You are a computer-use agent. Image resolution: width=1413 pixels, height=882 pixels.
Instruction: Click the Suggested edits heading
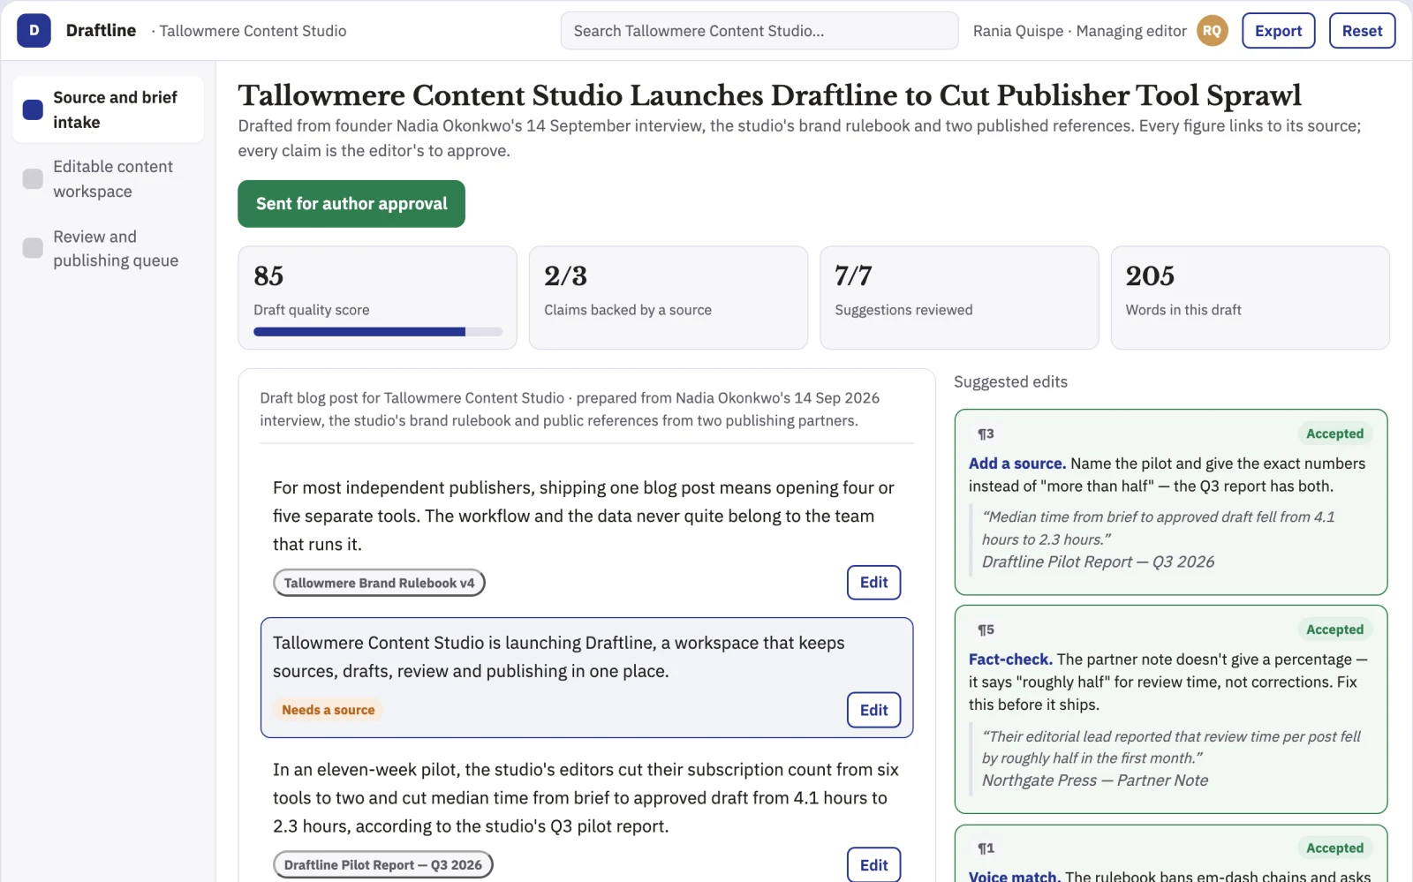click(x=1010, y=381)
